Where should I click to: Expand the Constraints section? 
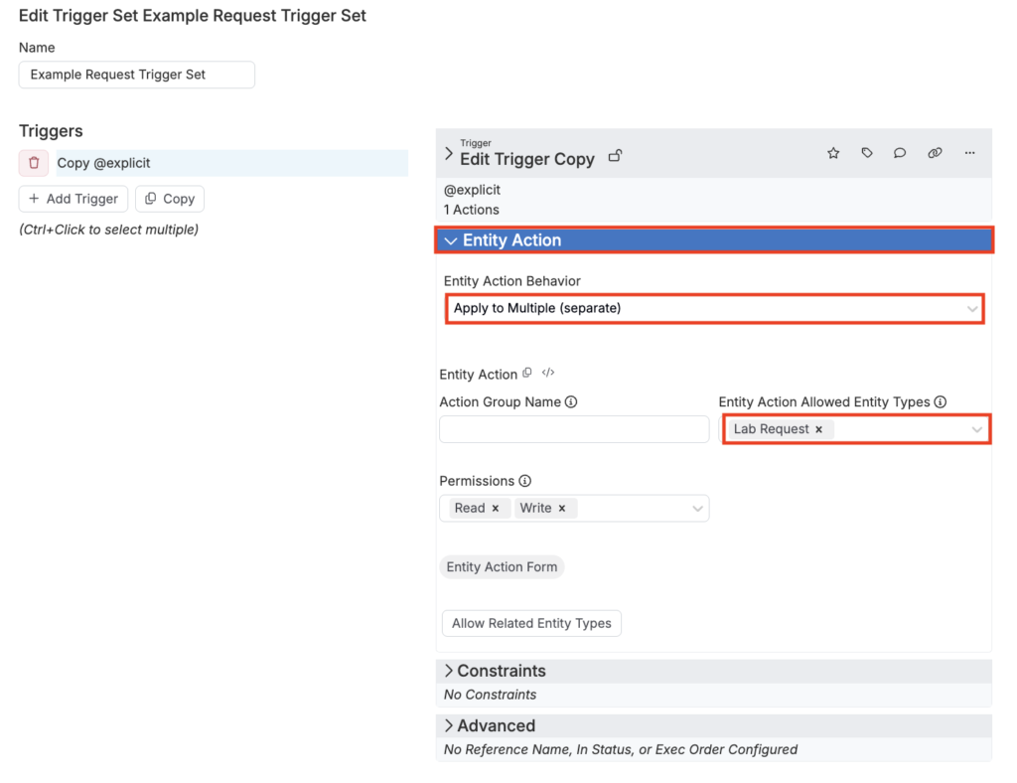[x=714, y=671]
